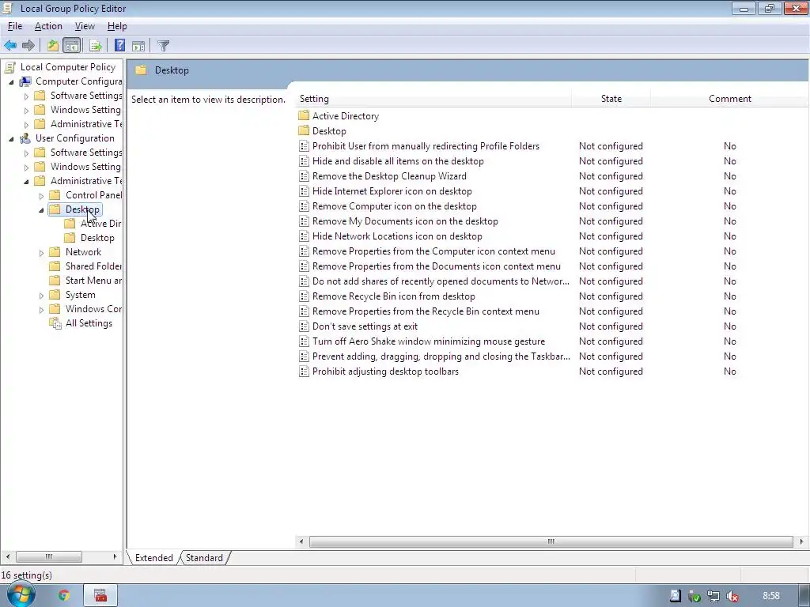The height and width of the screenshot is (607, 810).
Task: Select Active Directory subfolder in tree
Action: tap(100, 224)
